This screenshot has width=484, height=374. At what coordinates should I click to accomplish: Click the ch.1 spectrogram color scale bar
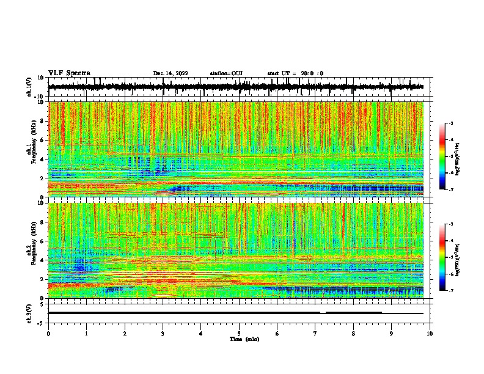point(442,156)
